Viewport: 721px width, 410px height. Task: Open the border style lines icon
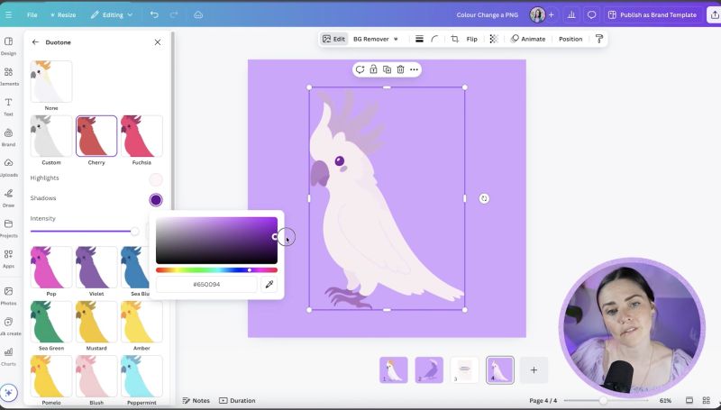pyautogui.click(x=419, y=39)
